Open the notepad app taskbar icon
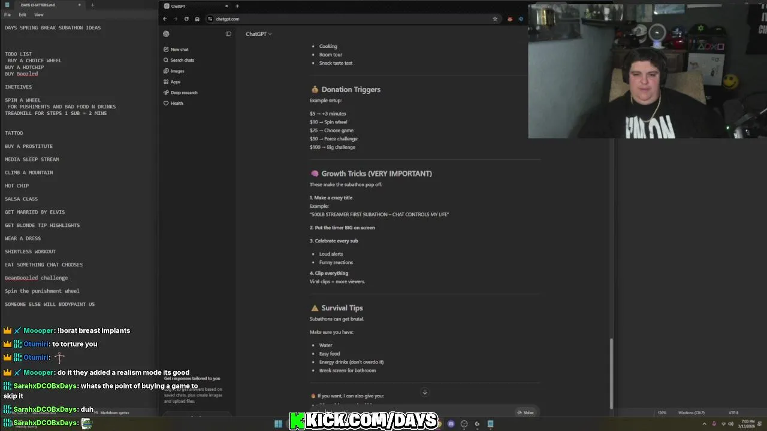This screenshot has width=767, height=431. 491,424
